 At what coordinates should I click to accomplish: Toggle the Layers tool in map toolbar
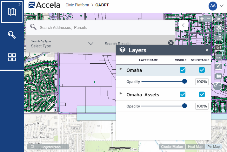point(218,47)
